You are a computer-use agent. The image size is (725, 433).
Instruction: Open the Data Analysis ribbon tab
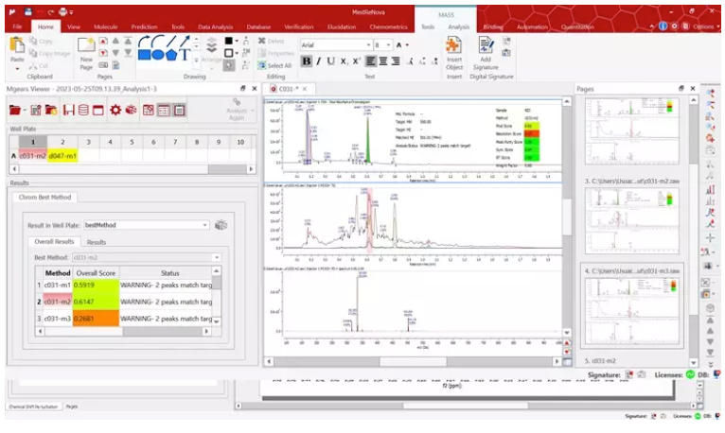(215, 27)
